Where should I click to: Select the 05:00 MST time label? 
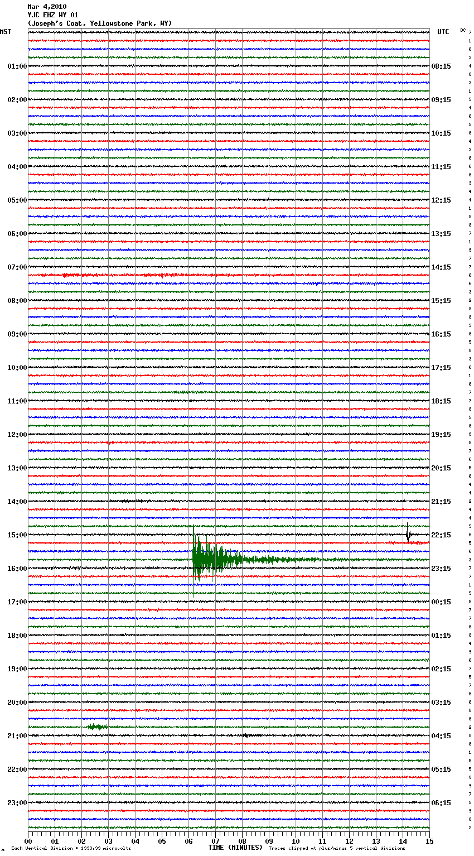click(x=17, y=200)
